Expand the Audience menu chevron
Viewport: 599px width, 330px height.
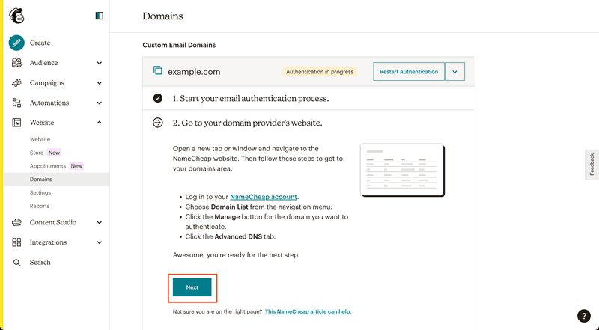point(100,63)
